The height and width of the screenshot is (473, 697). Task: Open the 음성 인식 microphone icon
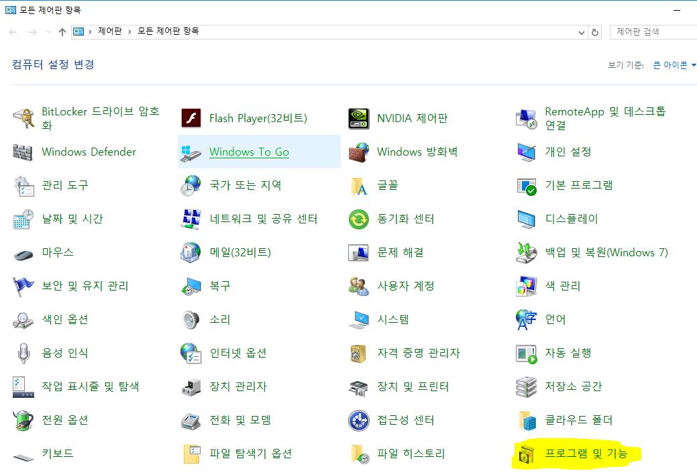[23, 354]
